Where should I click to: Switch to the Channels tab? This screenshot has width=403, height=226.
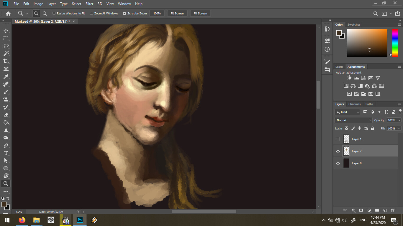point(354,104)
